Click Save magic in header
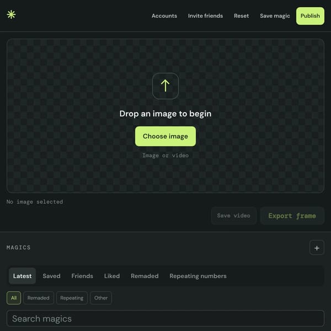 [x=275, y=16]
